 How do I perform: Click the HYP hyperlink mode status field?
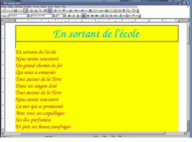(120, 137)
